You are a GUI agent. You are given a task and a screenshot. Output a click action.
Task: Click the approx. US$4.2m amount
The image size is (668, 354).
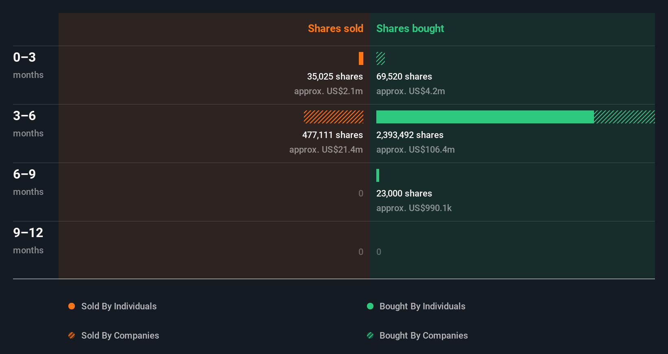coord(410,91)
